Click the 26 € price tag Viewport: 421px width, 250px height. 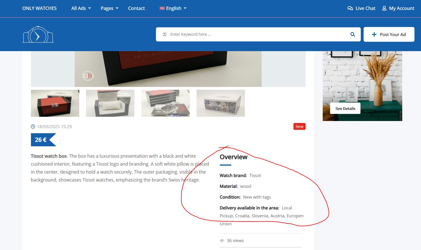(x=41, y=140)
